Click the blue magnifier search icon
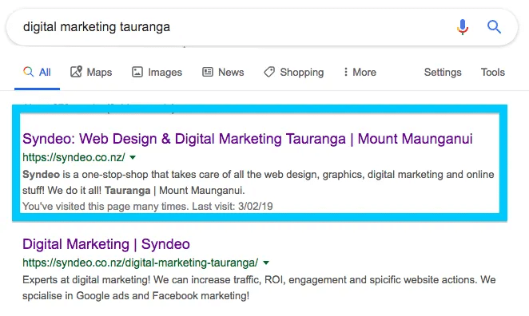 tap(494, 27)
